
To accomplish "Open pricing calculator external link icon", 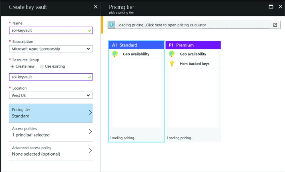I will [x=275, y=25].
